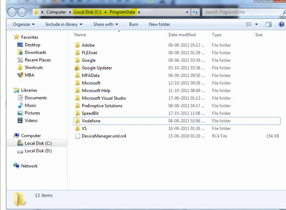The image size is (286, 210).
Task: Click the RC4 File type cell
Action: (220, 136)
